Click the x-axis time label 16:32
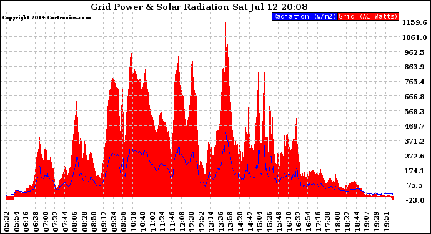This screenshot has width=431, height=234. click(x=298, y=221)
